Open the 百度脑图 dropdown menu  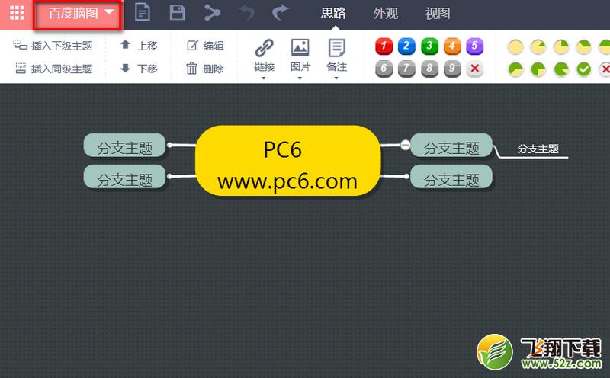pyautogui.click(x=79, y=14)
